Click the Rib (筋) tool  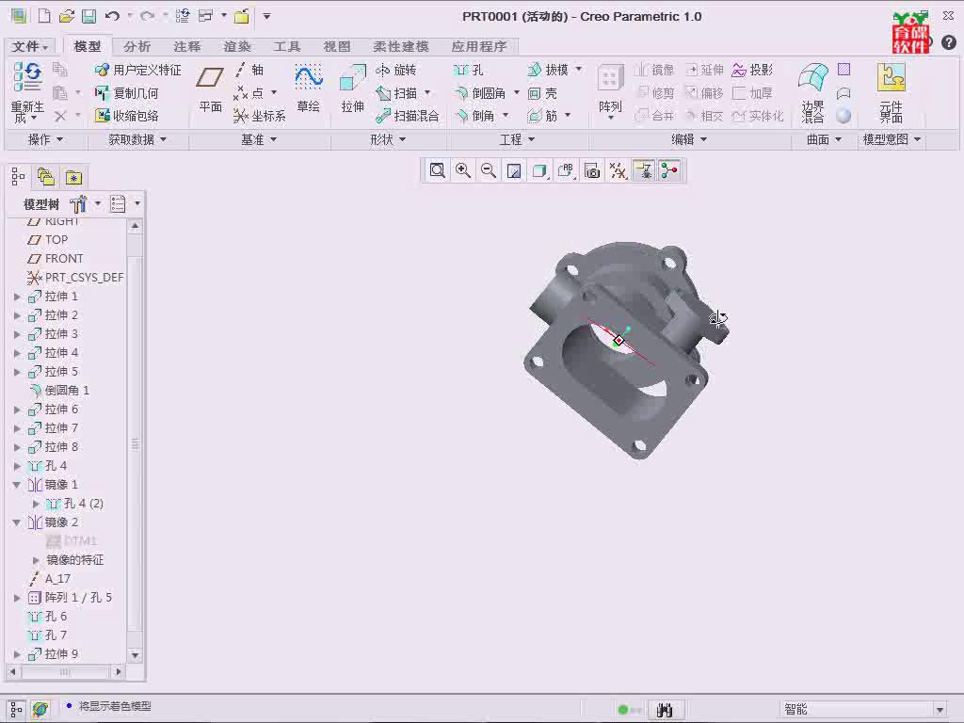tap(543, 116)
